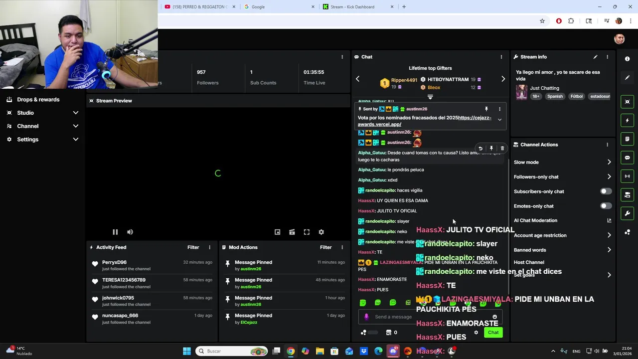The height and width of the screenshot is (359, 638).
Task: Click the channel actions camera icon in sidebar
Action: 627,194
